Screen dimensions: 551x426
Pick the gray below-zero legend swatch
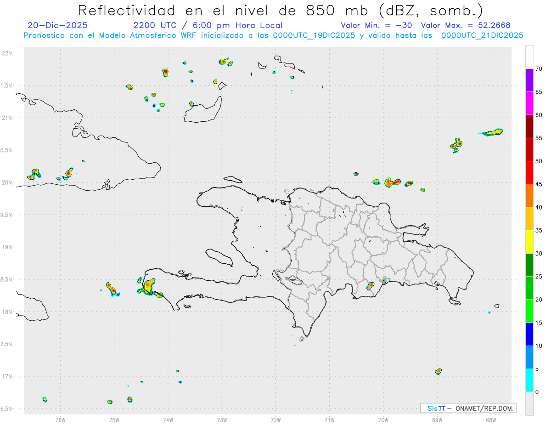tap(529, 403)
